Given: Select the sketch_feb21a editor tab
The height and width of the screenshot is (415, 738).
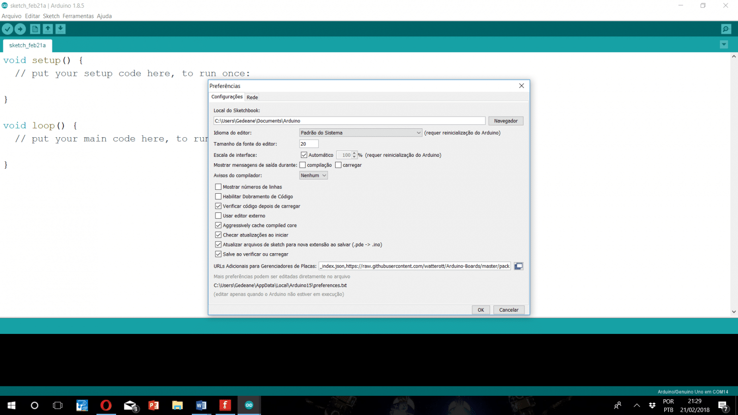Looking at the screenshot, I should point(28,45).
